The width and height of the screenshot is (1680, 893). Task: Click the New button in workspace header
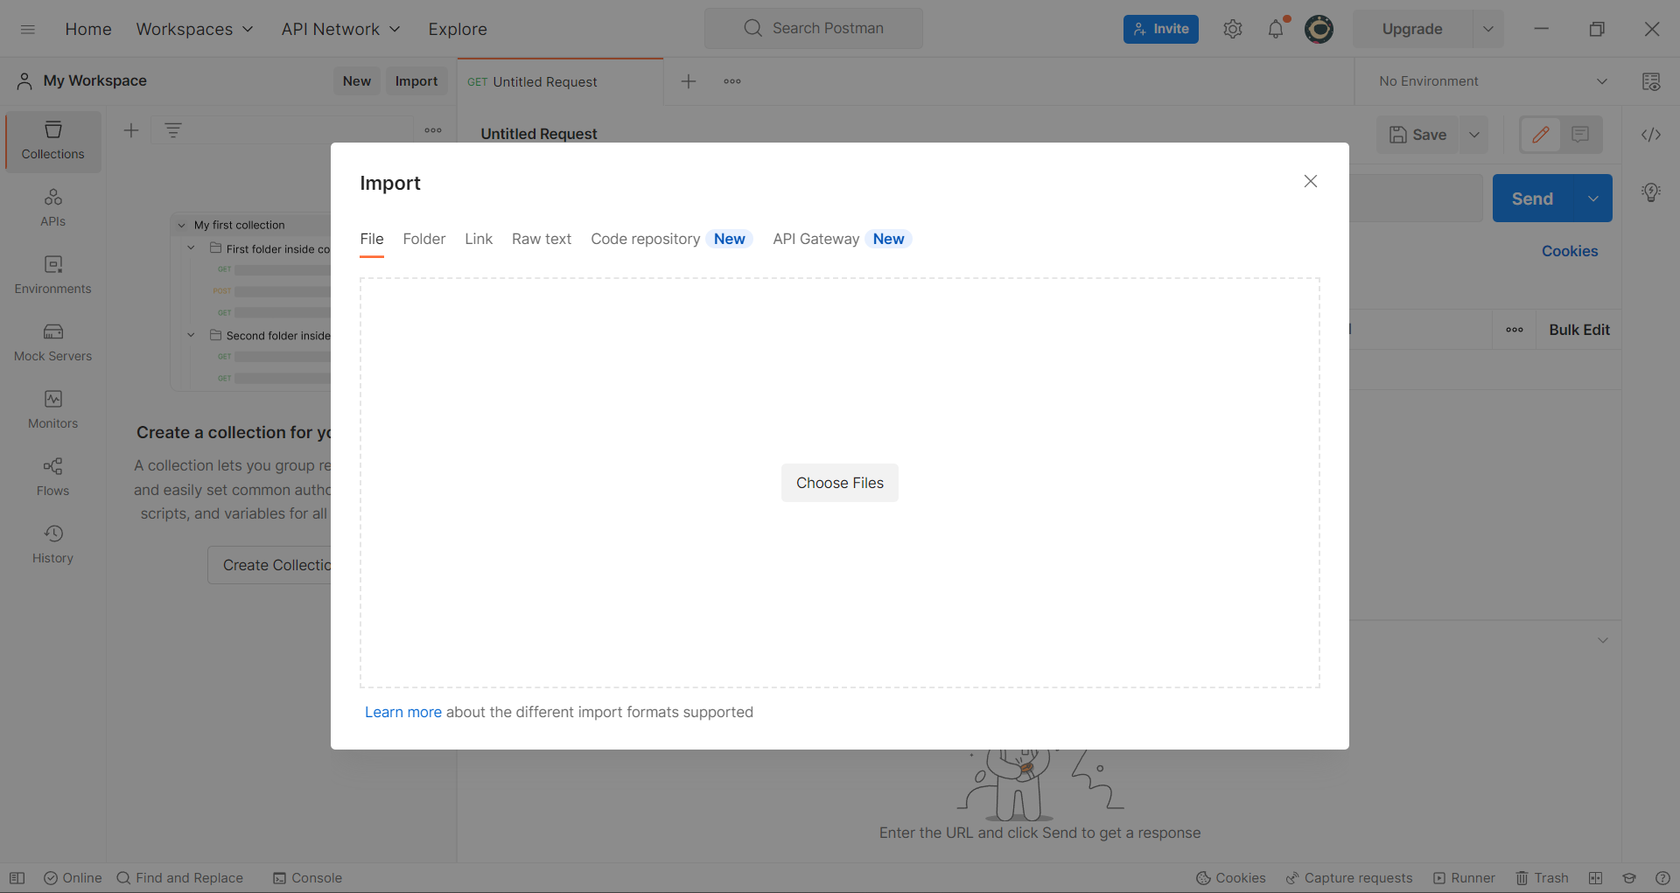(x=357, y=81)
